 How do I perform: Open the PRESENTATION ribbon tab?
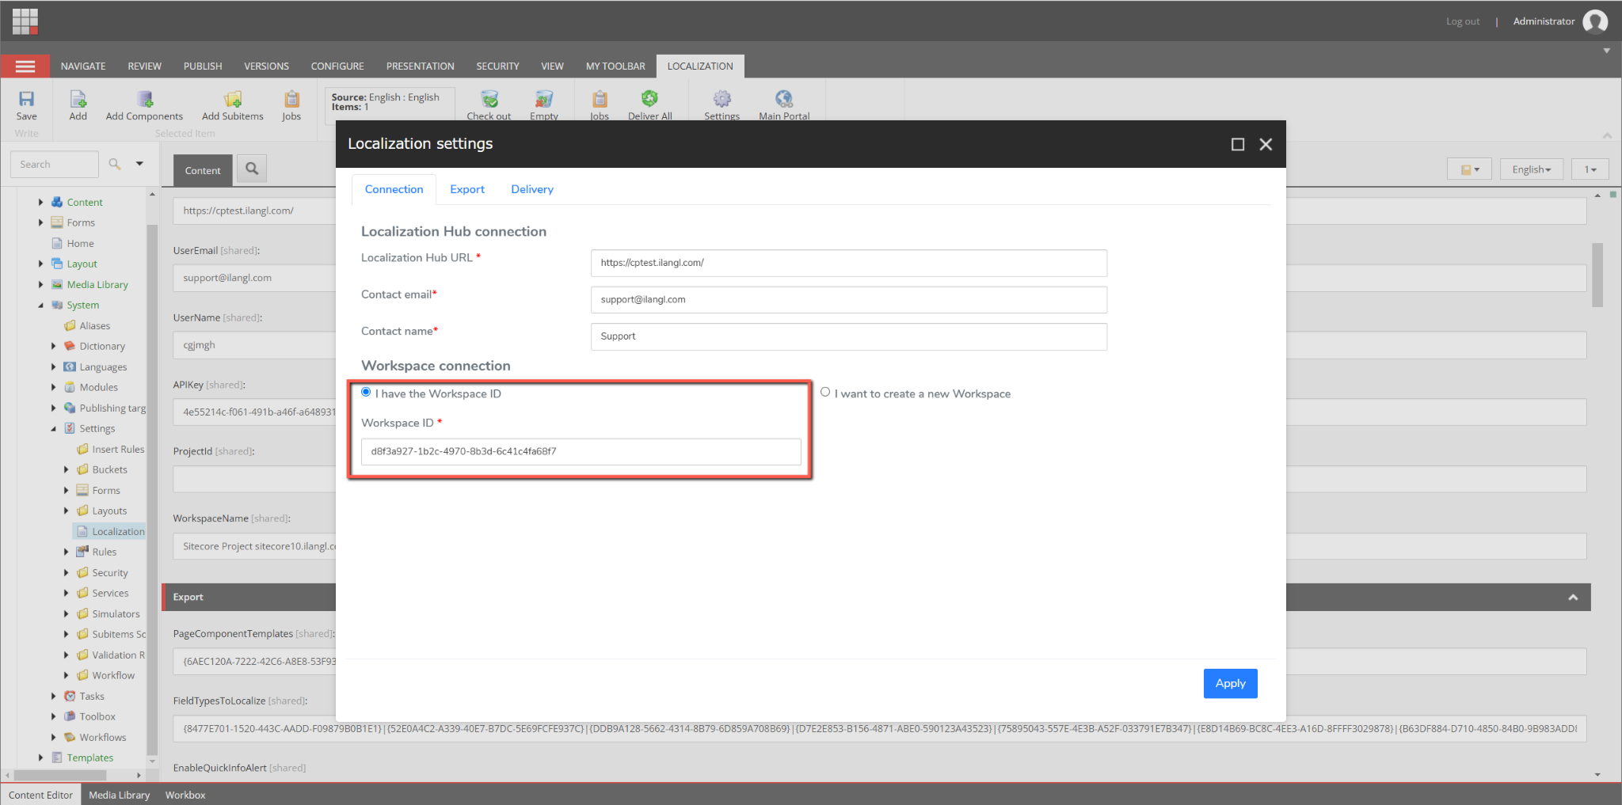point(420,66)
